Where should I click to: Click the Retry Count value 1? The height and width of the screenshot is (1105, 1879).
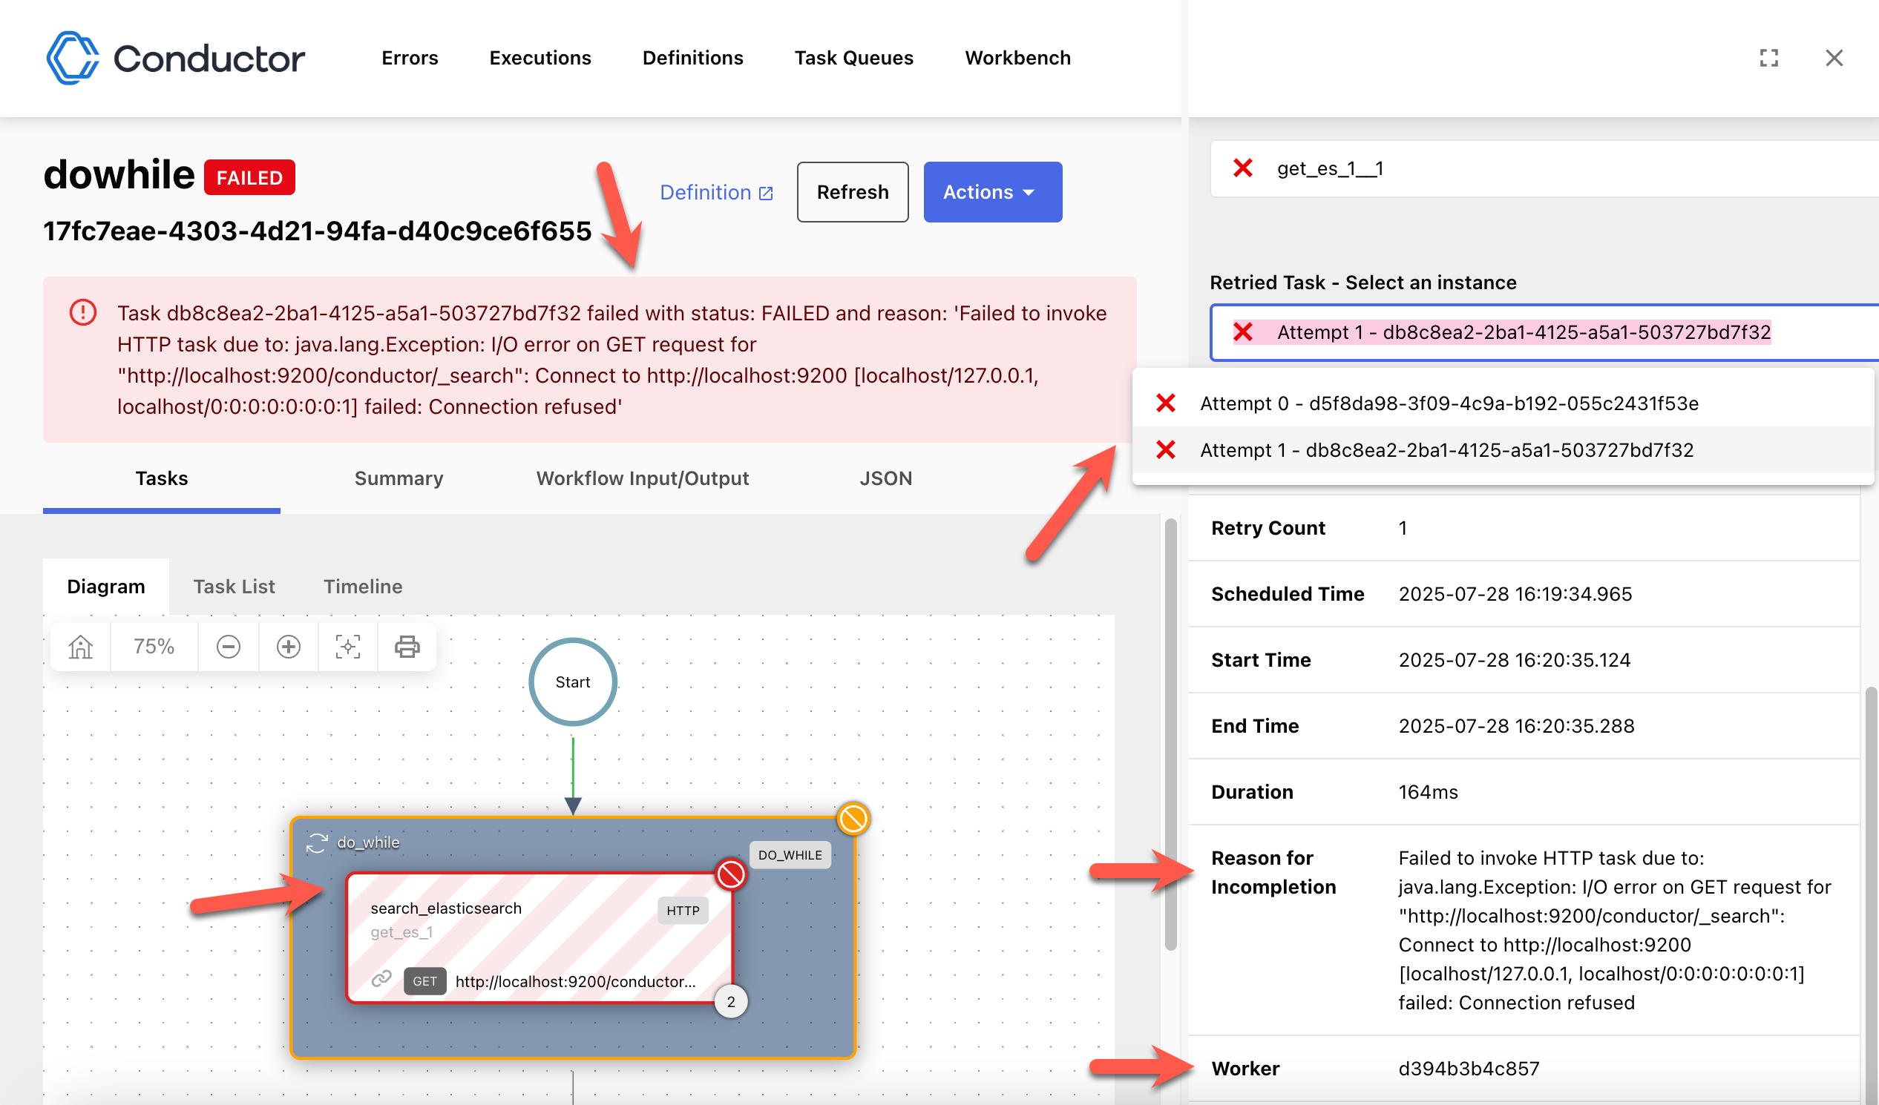point(1403,528)
